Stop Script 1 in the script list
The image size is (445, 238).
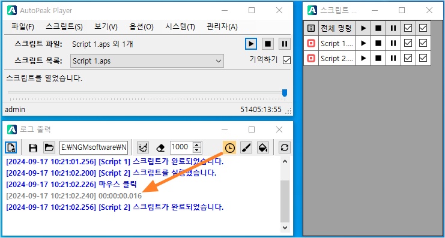pos(378,43)
